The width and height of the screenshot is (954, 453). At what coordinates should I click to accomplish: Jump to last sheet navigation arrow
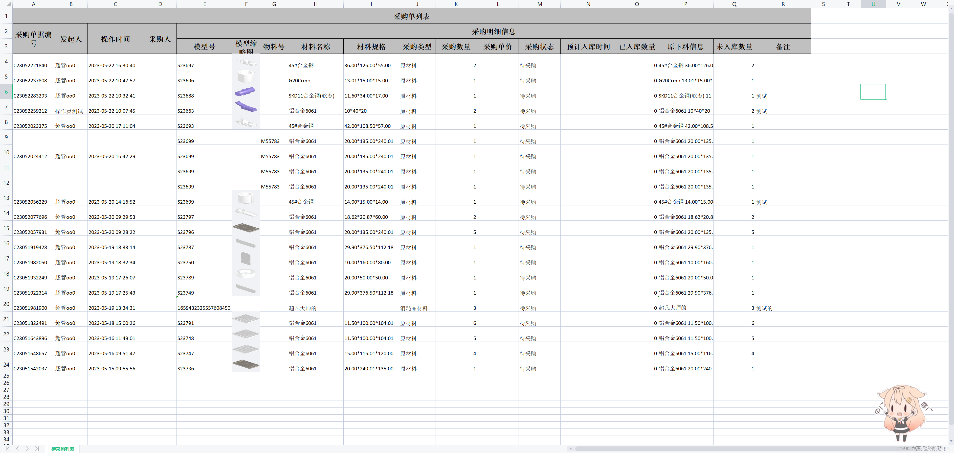pos(37,448)
